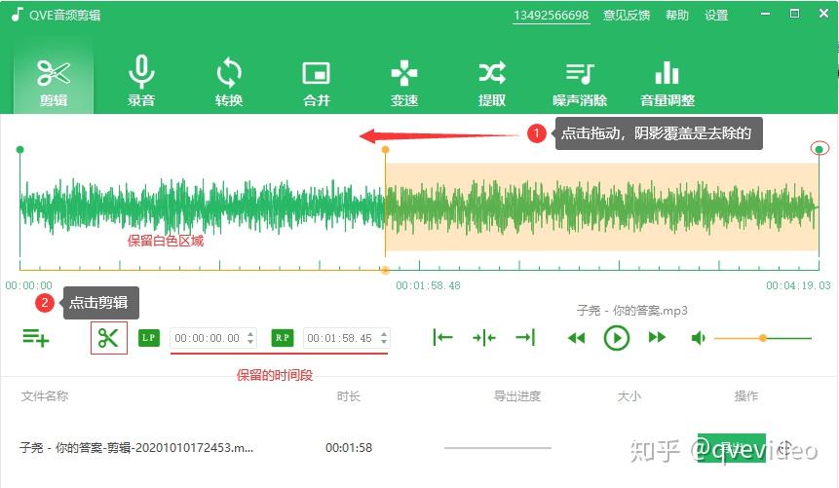
Task: Open the 变速 speed change tab
Action: tap(404, 82)
